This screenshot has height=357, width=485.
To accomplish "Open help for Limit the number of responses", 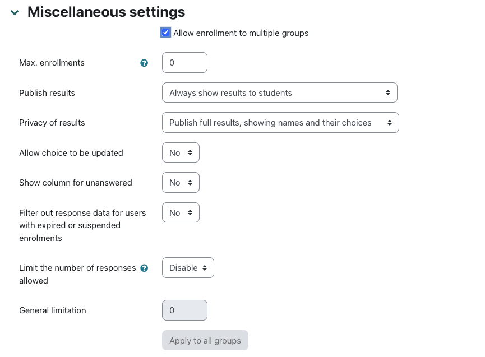I will pos(144,268).
